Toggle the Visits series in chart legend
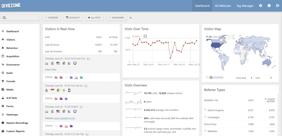This screenshot has height=136, width=282. pos(136,36)
